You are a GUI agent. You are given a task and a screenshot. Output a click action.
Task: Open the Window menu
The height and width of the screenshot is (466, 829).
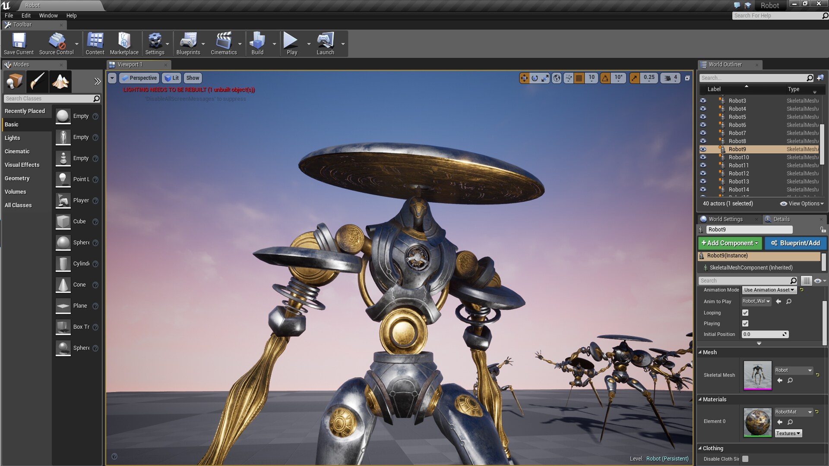pyautogui.click(x=48, y=16)
